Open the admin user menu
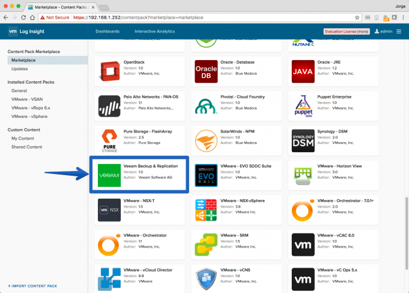 [x=384, y=31]
